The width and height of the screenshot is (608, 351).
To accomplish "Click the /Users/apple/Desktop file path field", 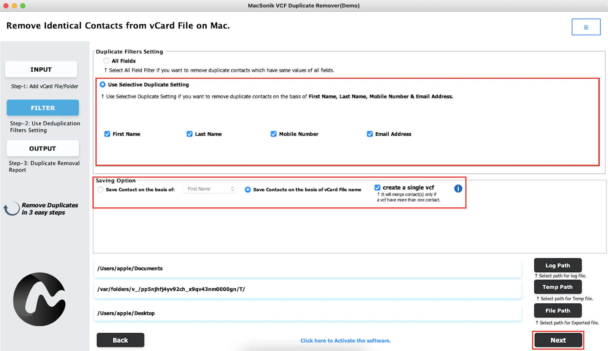I will point(307,313).
